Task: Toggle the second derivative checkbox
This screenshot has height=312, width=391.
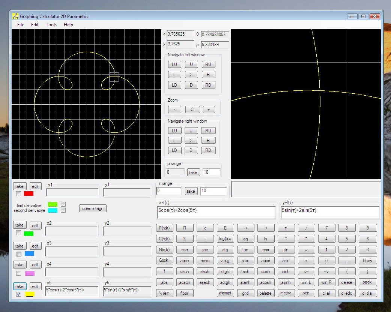Action: coord(63,210)
